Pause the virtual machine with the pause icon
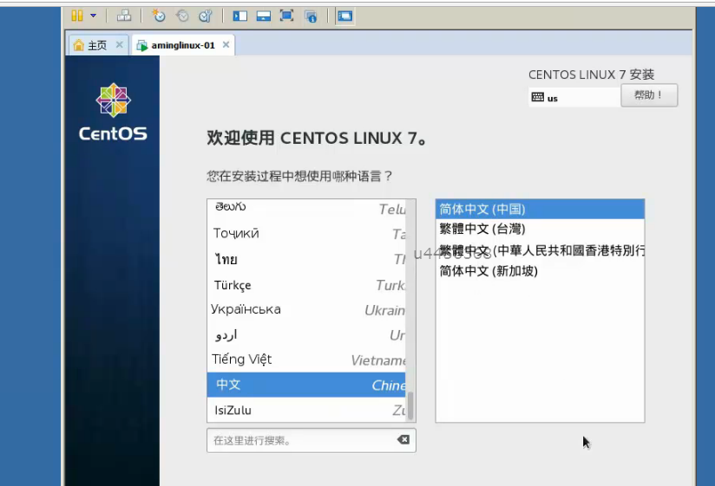The image size is (715, 486). pos(77,16)
